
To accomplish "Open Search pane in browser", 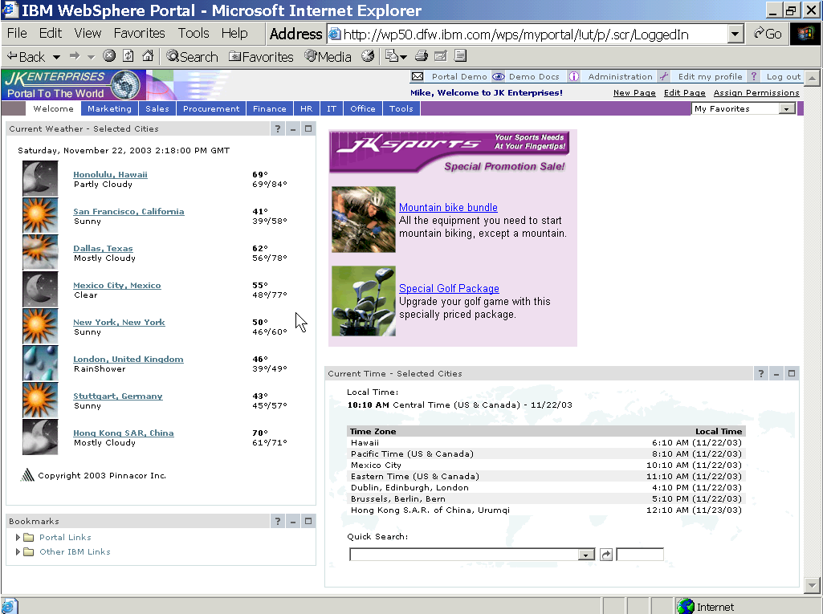I will (192, 56).
